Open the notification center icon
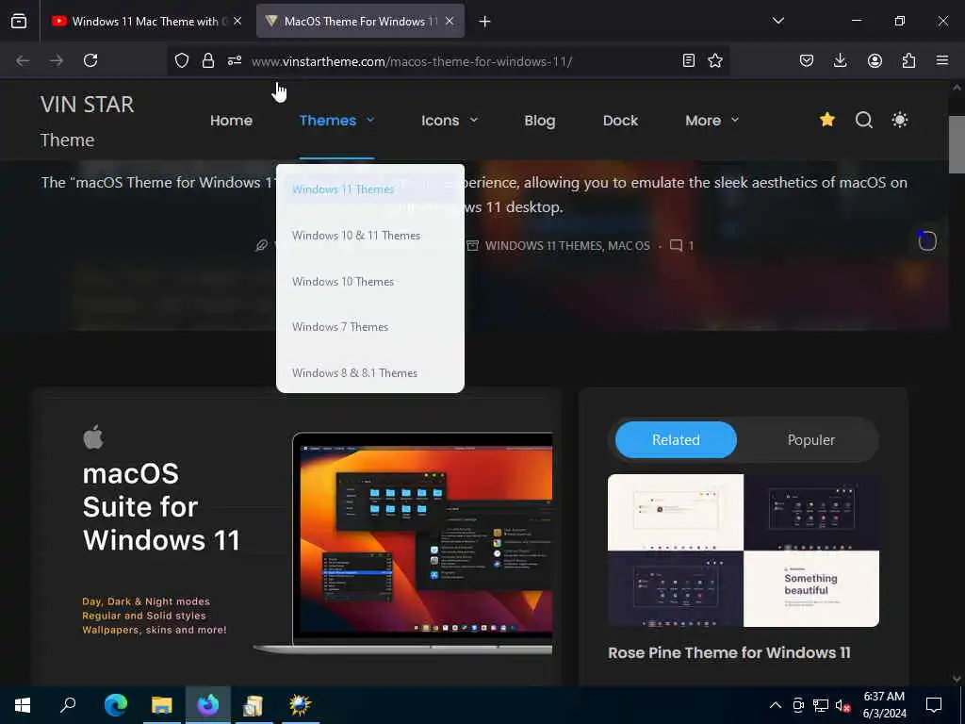This screenshot has height=724, width=965. point(934,705)
